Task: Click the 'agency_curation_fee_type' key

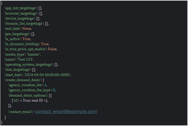Action: (32, 90)
